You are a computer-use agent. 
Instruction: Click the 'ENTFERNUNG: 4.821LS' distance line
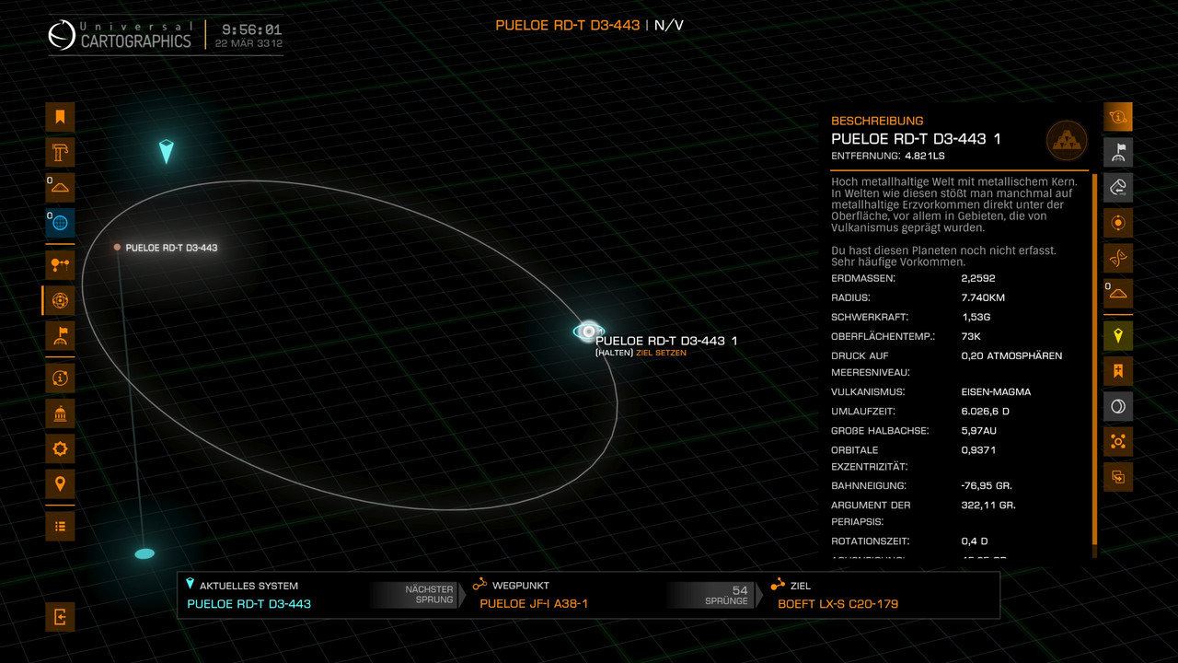point(888,157)
